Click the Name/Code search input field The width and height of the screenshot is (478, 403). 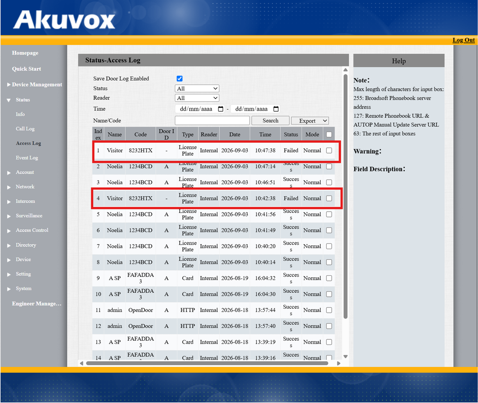[212, 121]
